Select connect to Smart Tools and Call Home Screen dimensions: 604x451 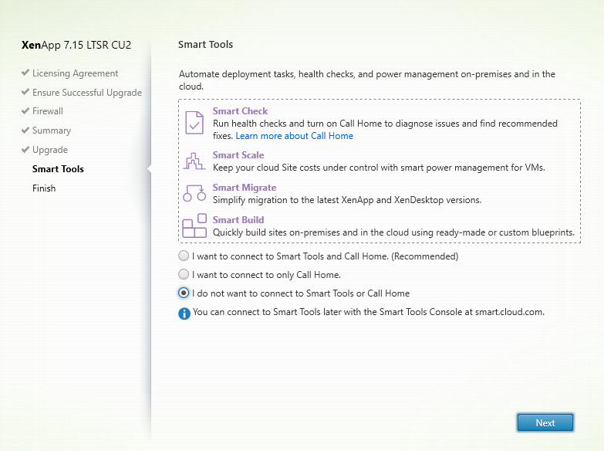[x=184, y=256]
